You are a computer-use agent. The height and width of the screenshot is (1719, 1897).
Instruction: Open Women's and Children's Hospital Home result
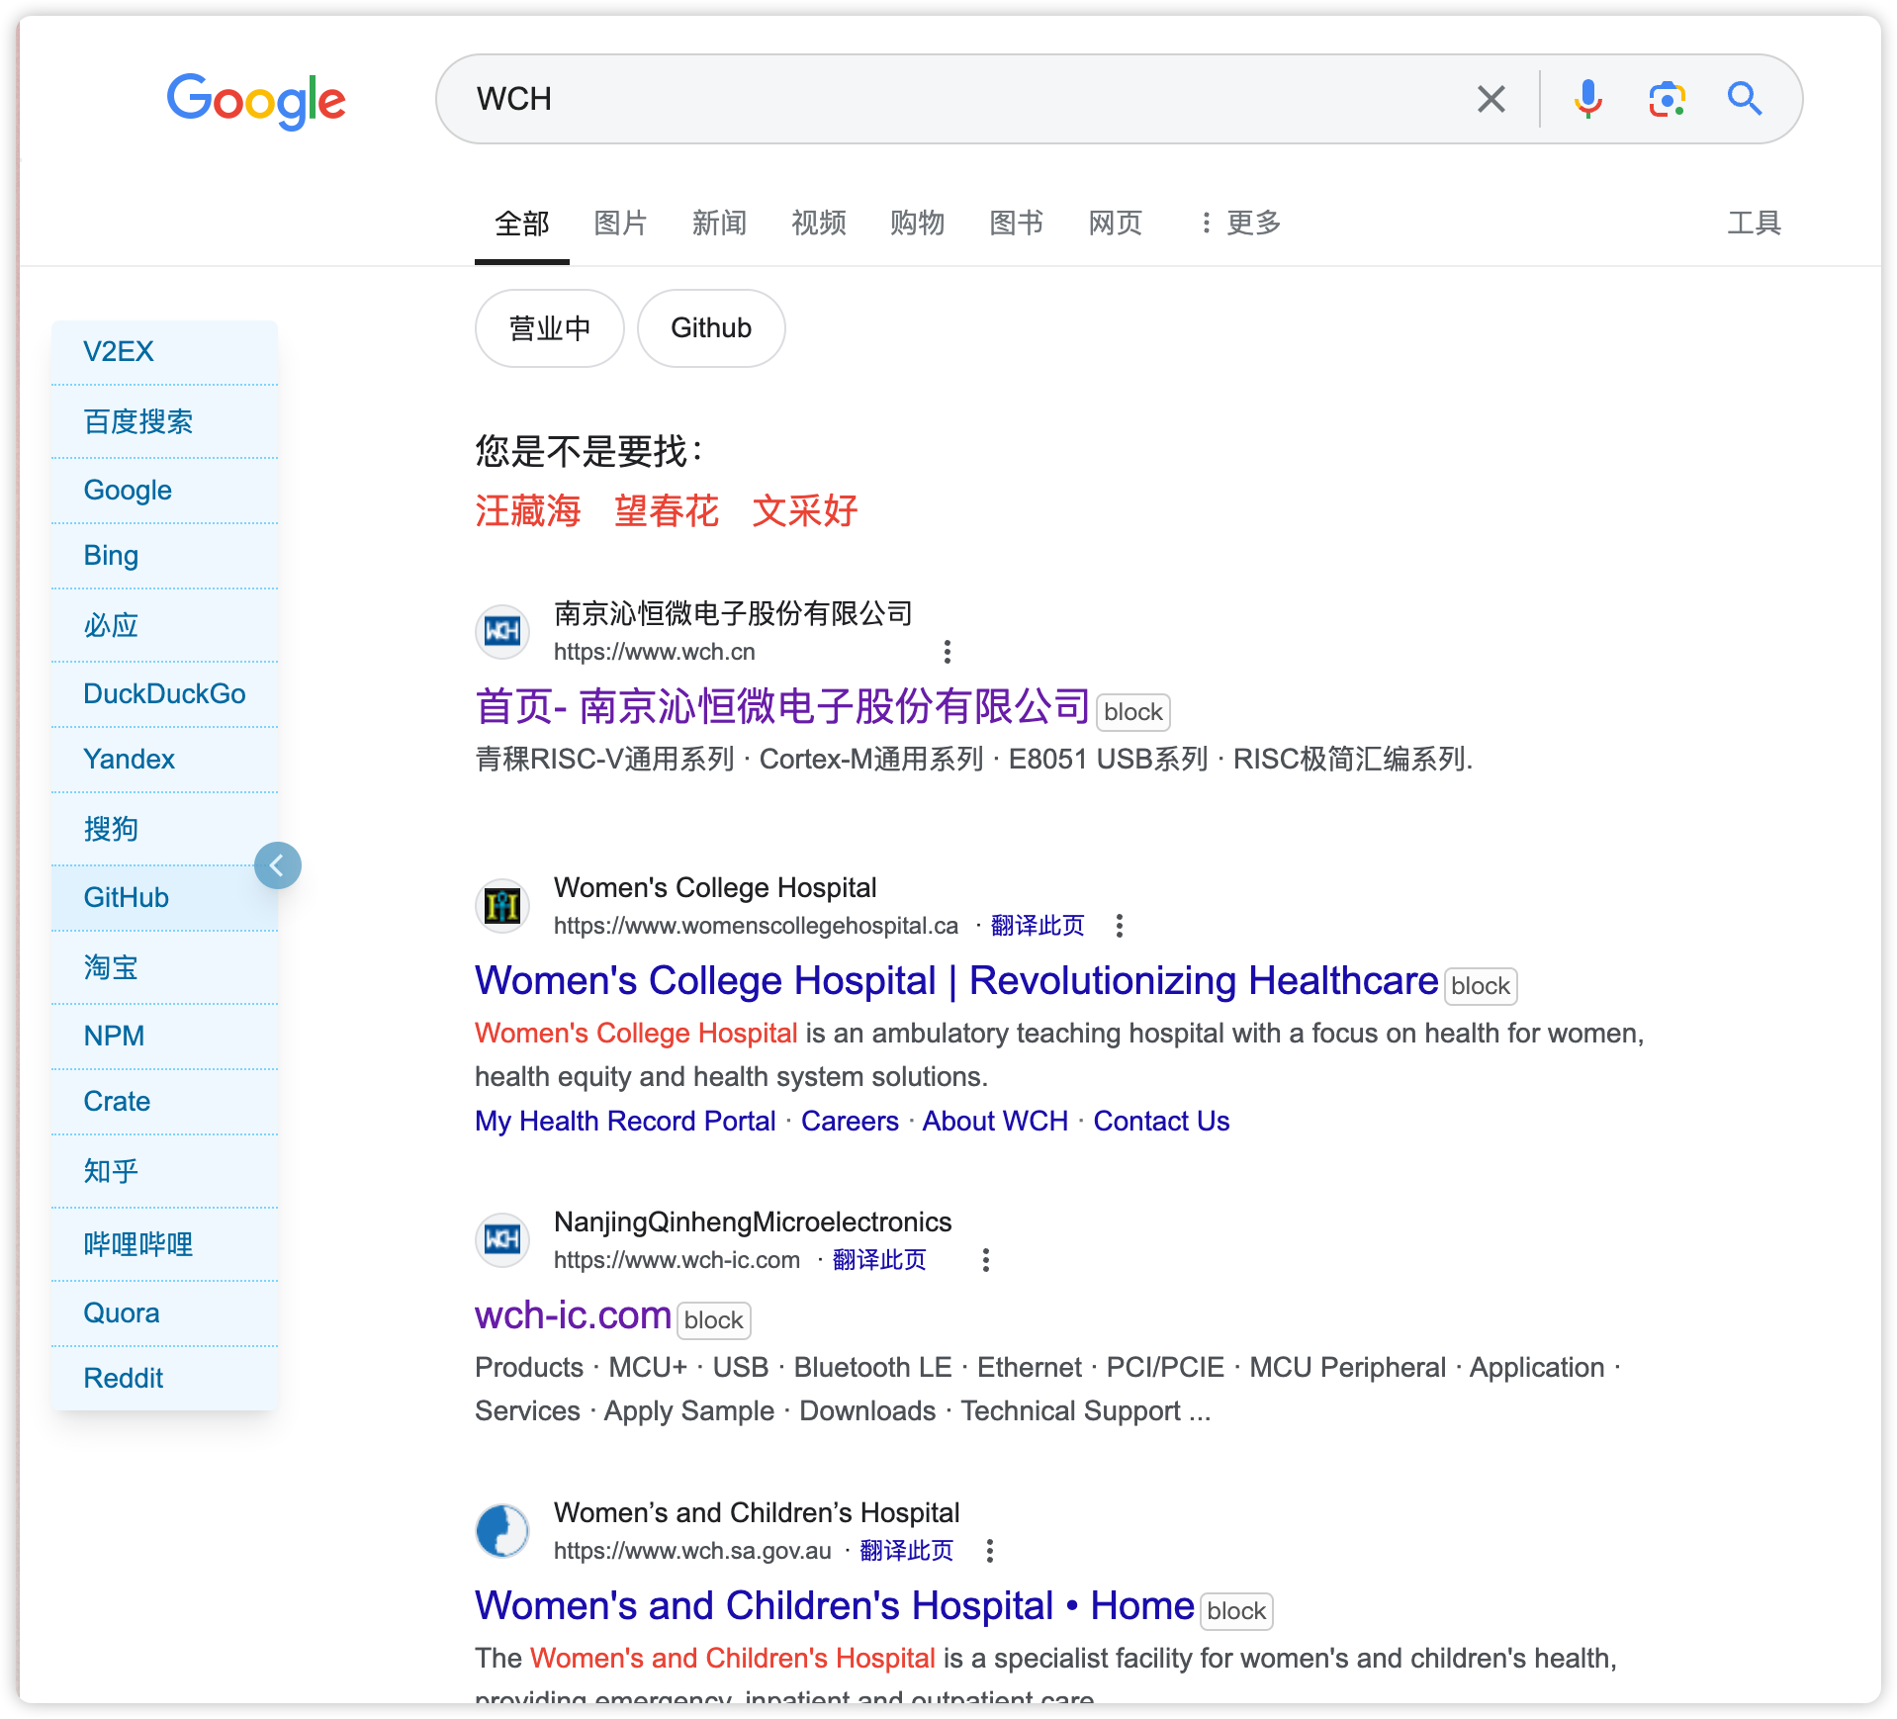click(835, 1606)
